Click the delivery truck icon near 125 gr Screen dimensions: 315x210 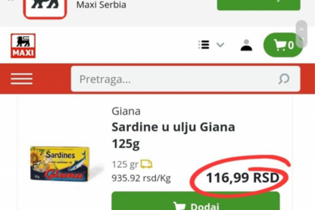click(x=146, y=164)
